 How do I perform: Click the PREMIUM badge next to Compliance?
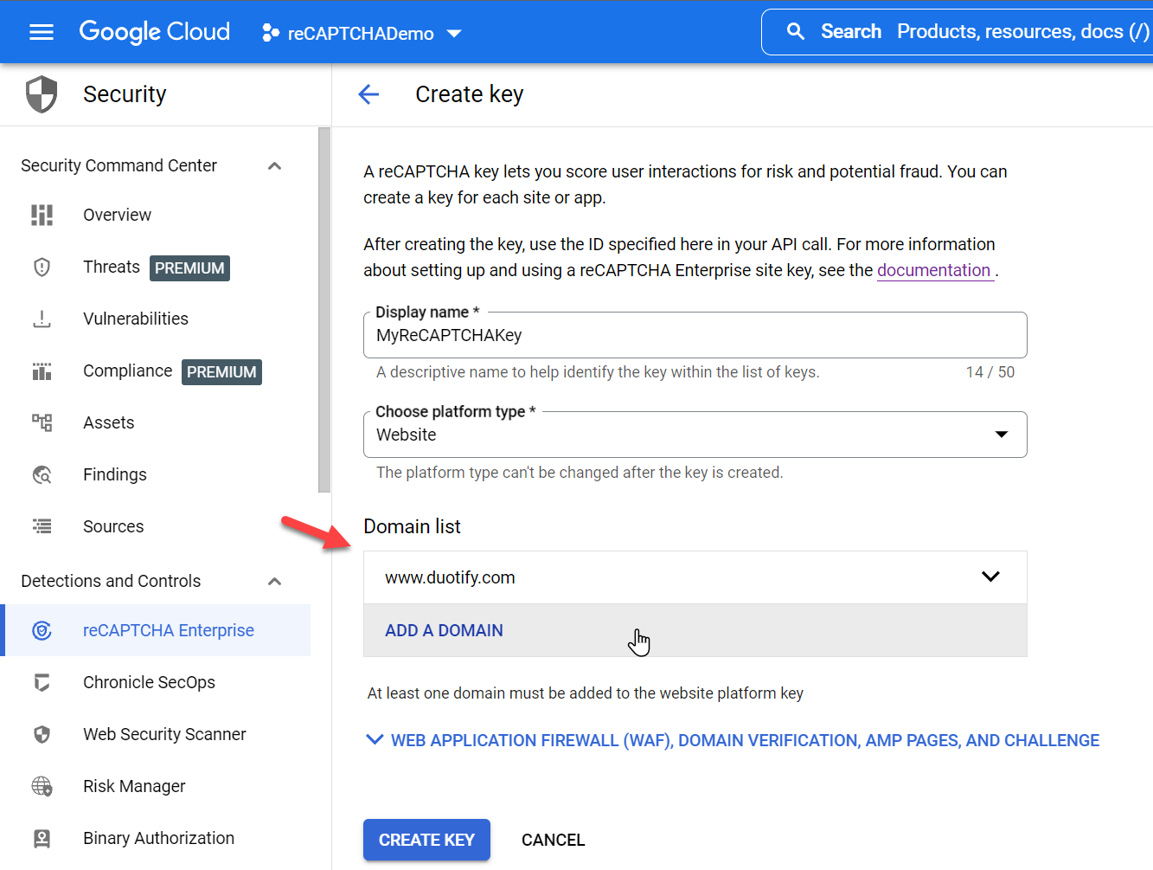coord(221,372)
